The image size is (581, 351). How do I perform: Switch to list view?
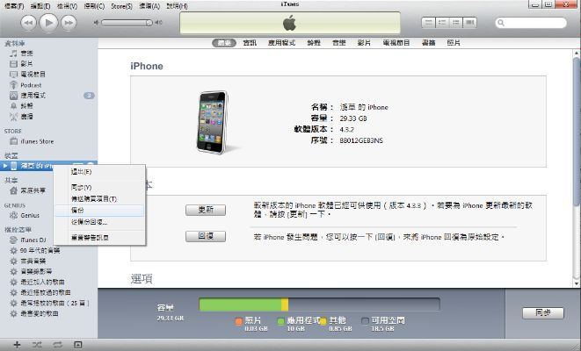tap(429, 23)
